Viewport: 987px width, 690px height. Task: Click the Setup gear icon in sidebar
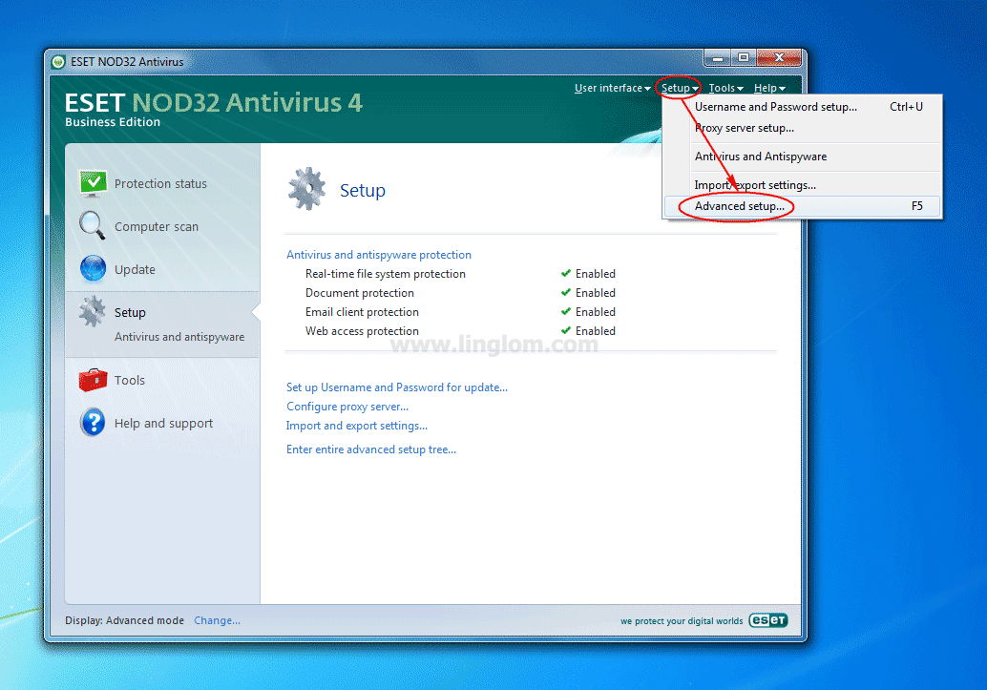coord(92,312)
